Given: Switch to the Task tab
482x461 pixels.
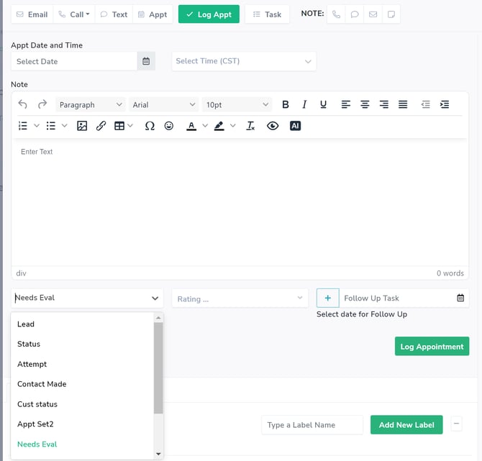Looking at the screenshot, I should click(x=267, y=14).
